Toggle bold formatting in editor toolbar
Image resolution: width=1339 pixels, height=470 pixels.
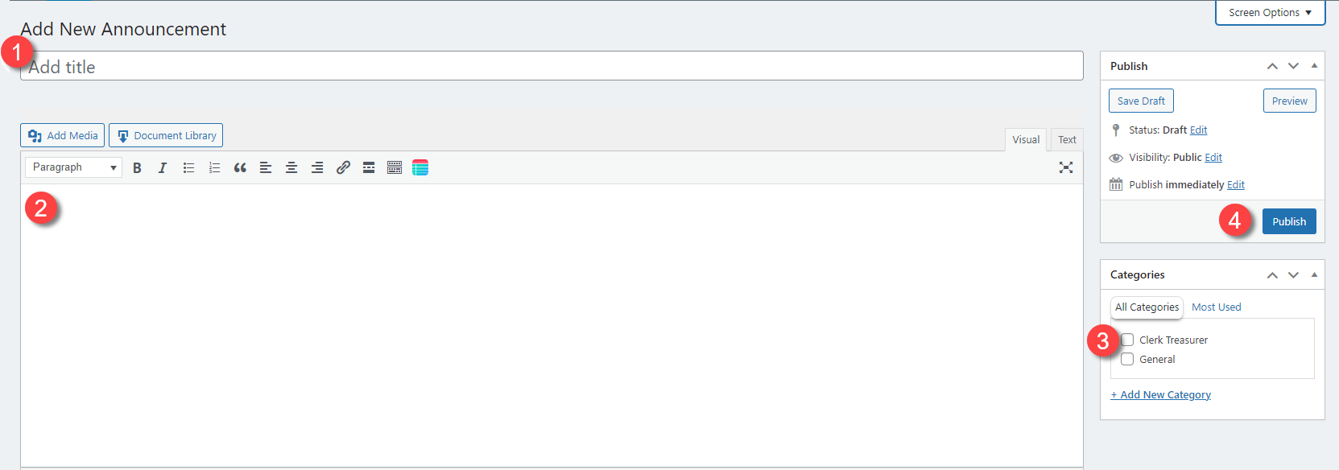137,167
